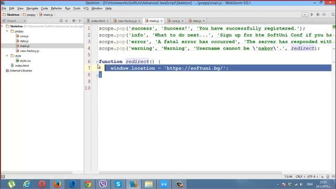Select data.js in project tree
336x189 pixels.
[22, 41]
